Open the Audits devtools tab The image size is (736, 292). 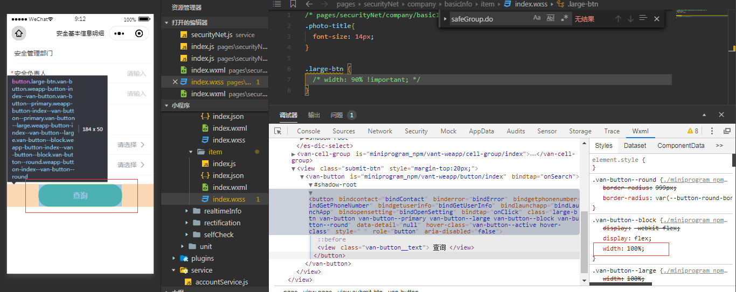(x=516, y=131)
